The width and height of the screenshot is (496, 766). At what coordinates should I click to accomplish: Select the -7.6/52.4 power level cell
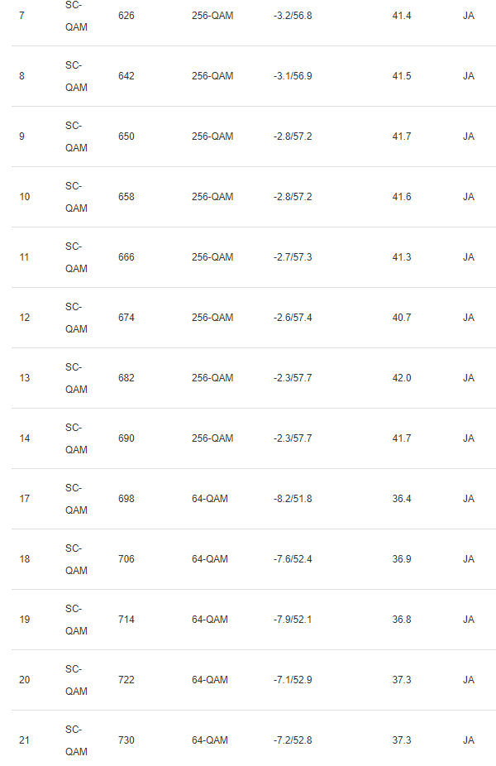293,559
